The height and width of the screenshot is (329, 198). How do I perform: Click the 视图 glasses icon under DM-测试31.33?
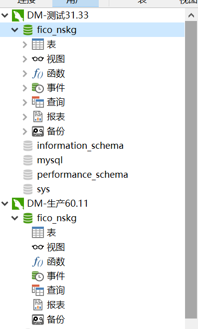click(38, 59)
